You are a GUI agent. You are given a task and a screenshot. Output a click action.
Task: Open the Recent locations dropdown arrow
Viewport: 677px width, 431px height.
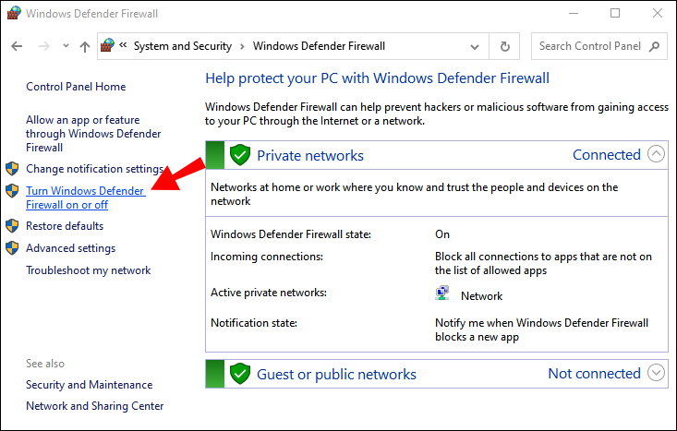66,46
